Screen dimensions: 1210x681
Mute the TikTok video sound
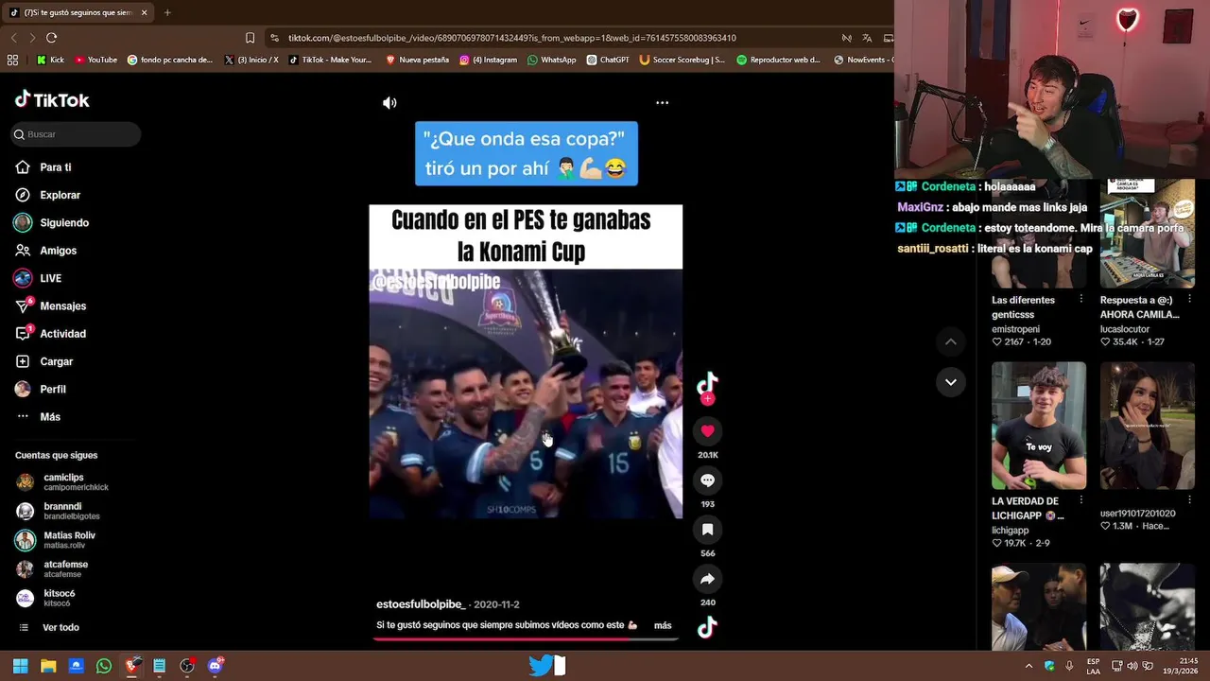point(389,103)
